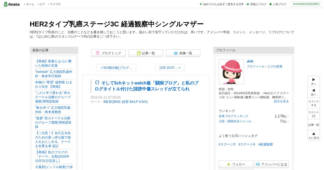This screenshot has width=324, height=170.
Task: Click the green pages icon on 記事一覧
Action: [139, 53]
